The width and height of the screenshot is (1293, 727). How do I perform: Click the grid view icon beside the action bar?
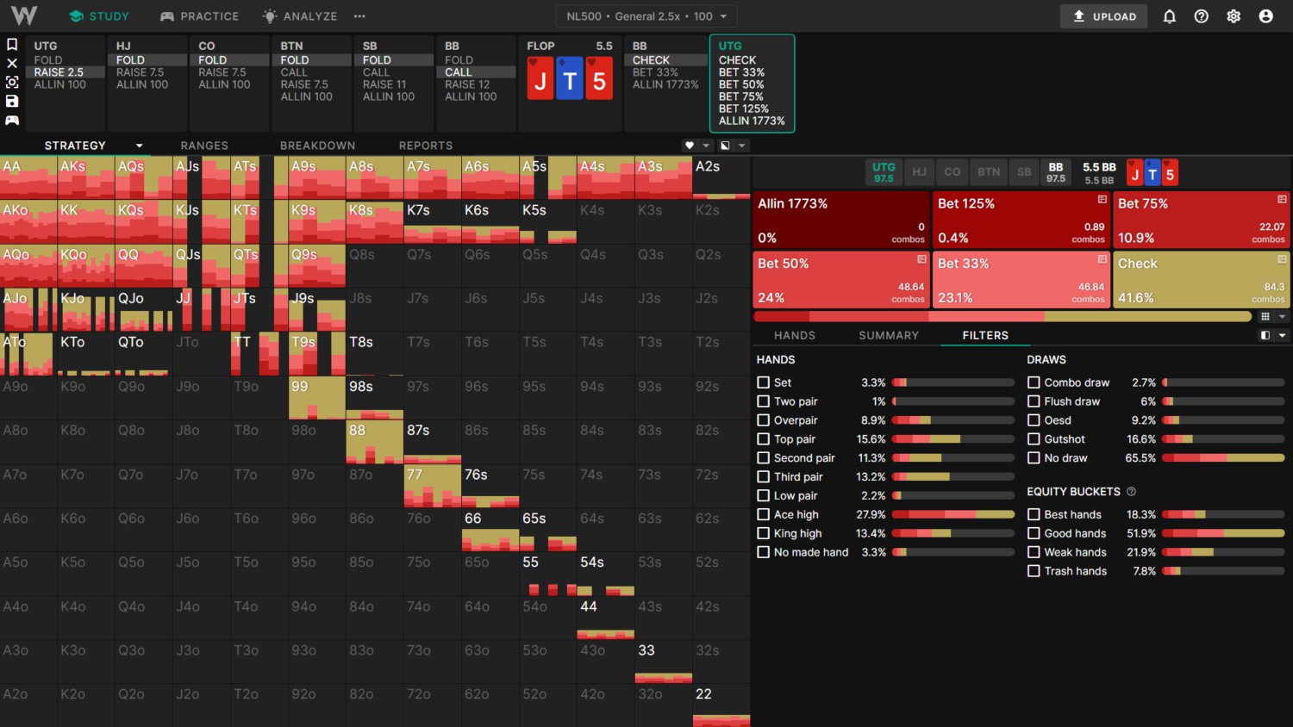point(1265,317)
